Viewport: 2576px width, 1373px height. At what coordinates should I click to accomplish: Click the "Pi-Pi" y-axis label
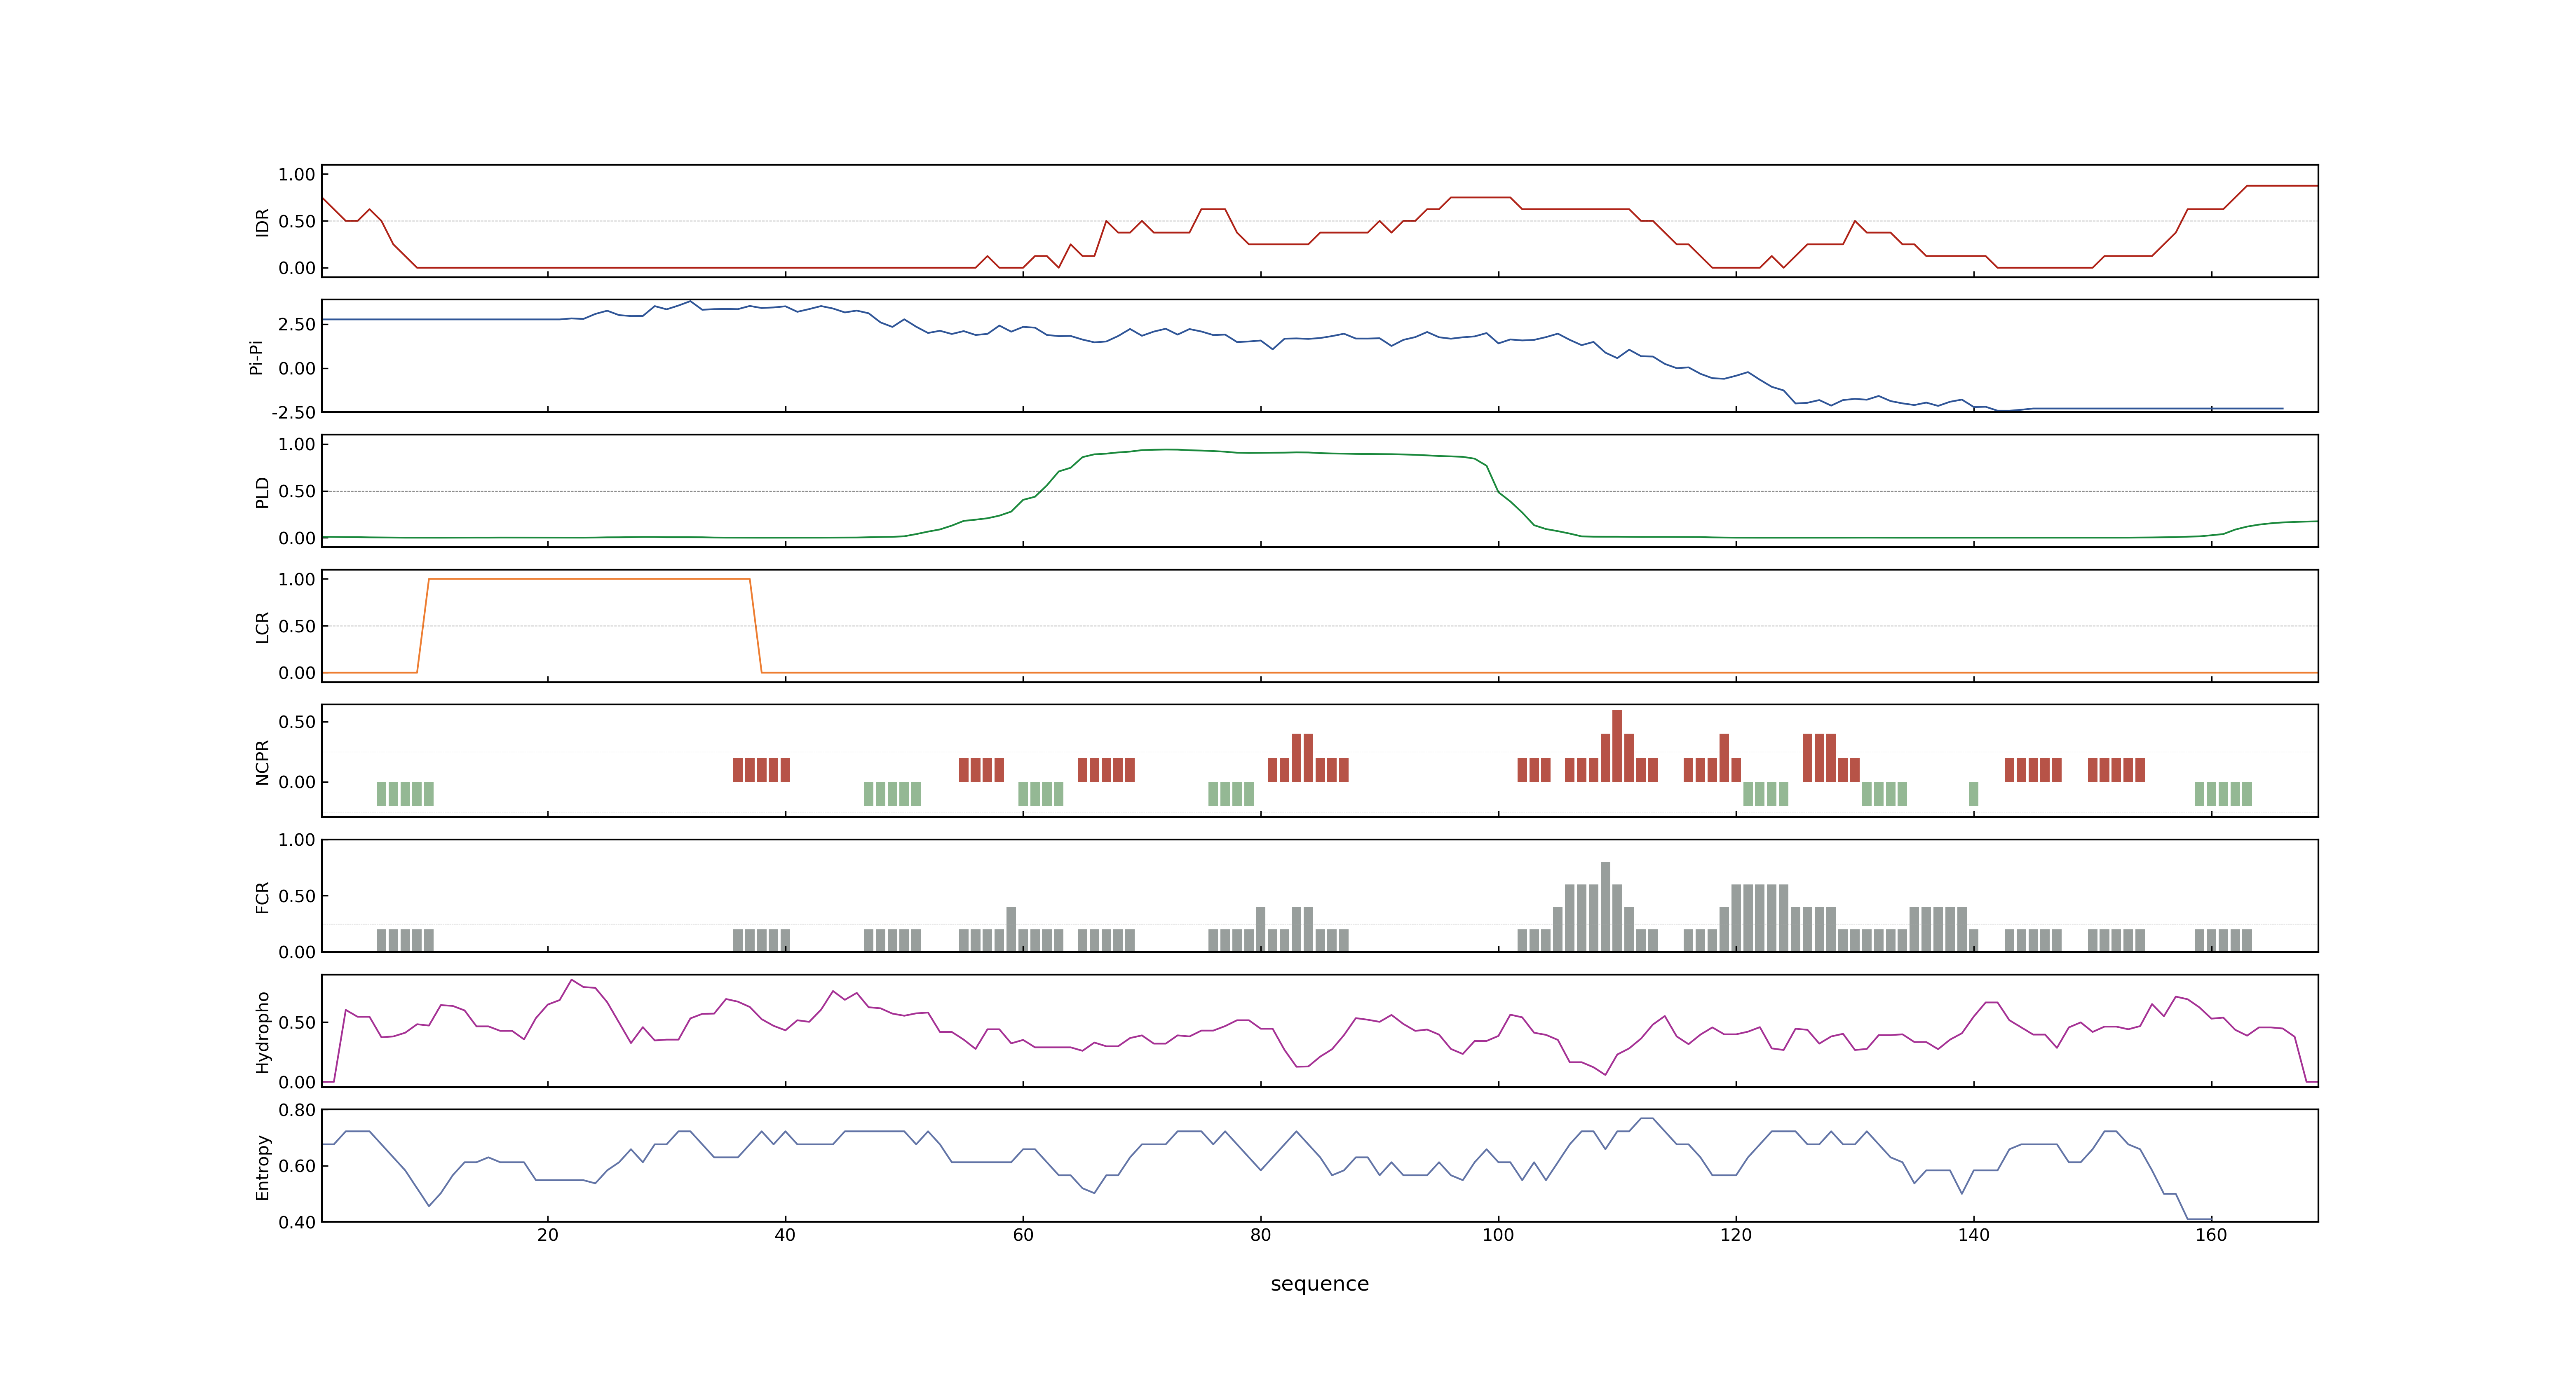click(257, 357)
